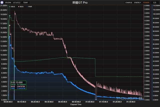Click the 0:01:13.000 cursor timestamp
The height and width of the screenshot is (107, 160).
[x=17, y=83]
